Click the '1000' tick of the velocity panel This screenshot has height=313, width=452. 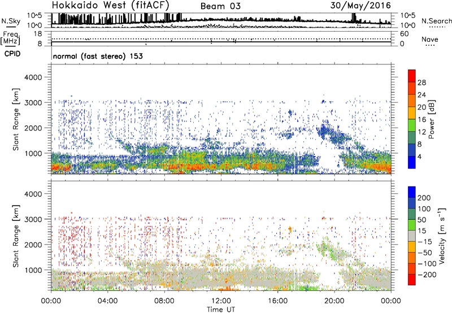[x=33, y=270]
